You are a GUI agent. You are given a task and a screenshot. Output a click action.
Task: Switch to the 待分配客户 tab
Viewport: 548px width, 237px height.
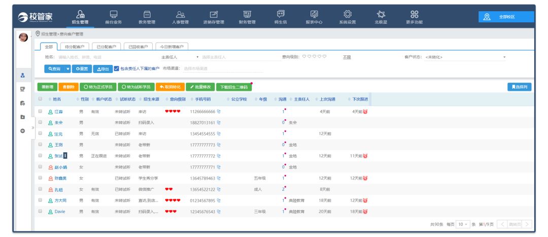click(x=75, y=47)
